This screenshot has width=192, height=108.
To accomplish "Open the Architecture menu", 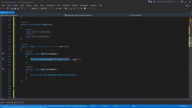I will coord(50,5).
